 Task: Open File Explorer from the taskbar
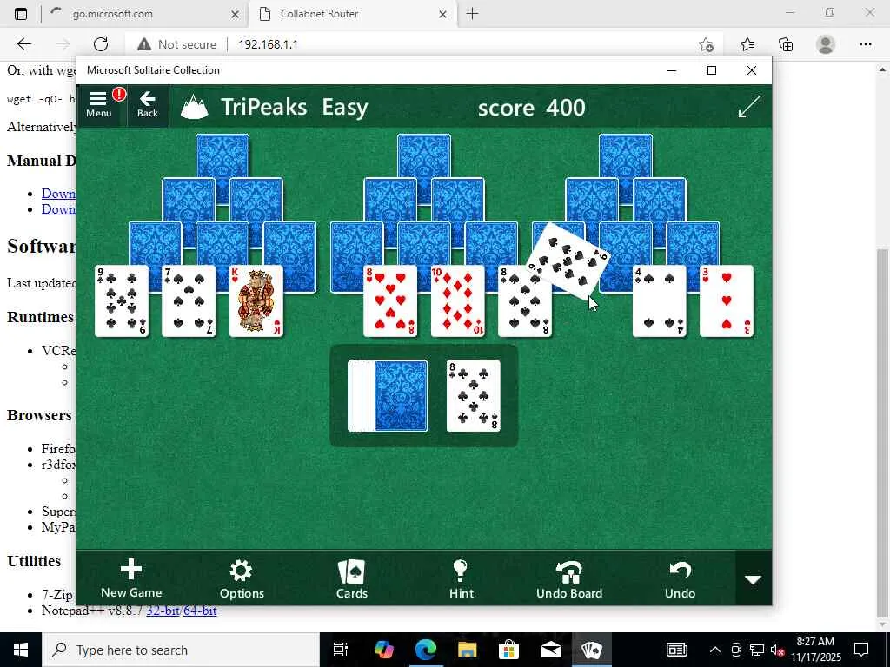pyautogui.click(x=467, y=650)
